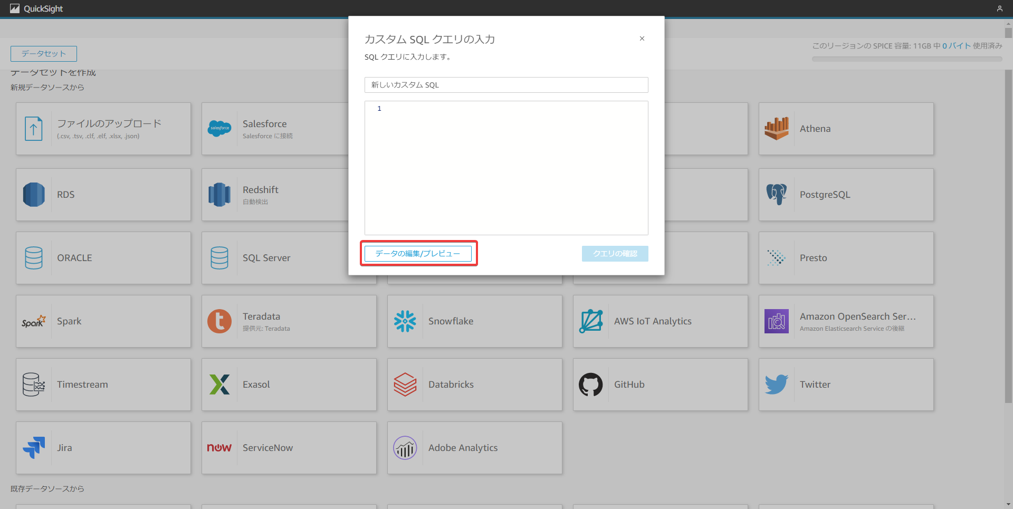Close the custom SQL query dialog

pos(642,39)
